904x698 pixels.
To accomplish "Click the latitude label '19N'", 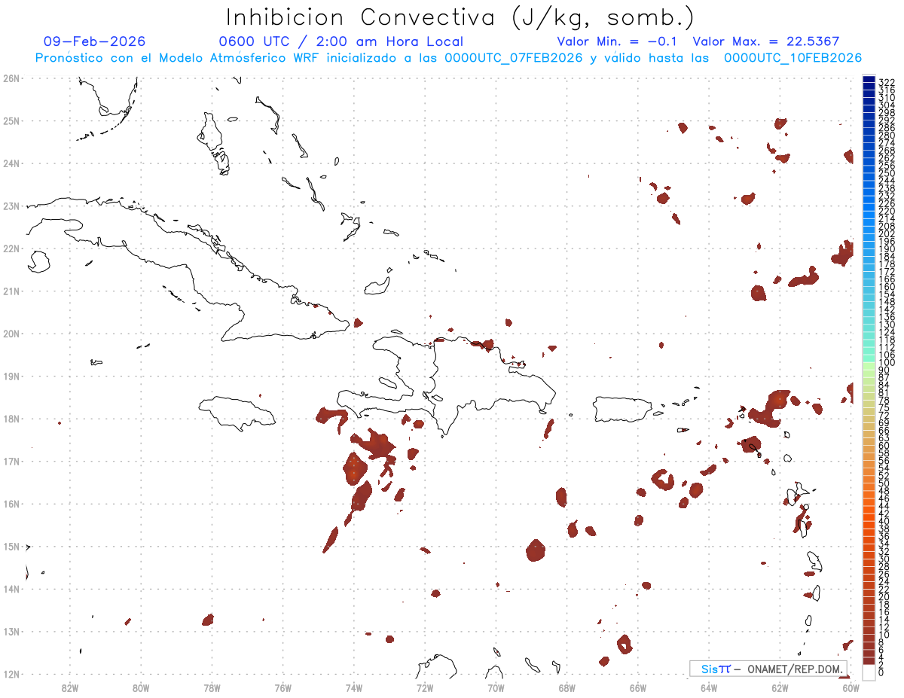I will click(11, 376).
